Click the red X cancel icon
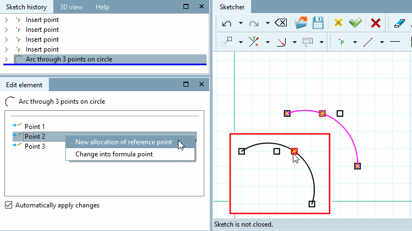 376,23
